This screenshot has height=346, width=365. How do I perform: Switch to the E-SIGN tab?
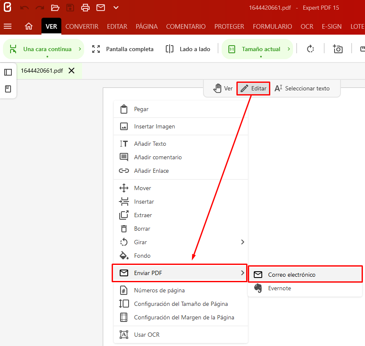[332, 26]
